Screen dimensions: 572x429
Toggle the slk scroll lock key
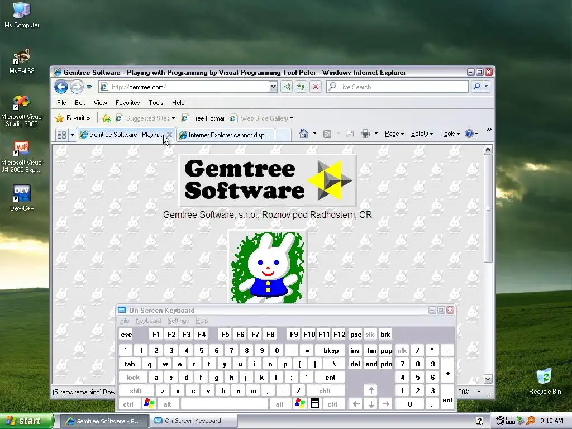tap(370, 335)
